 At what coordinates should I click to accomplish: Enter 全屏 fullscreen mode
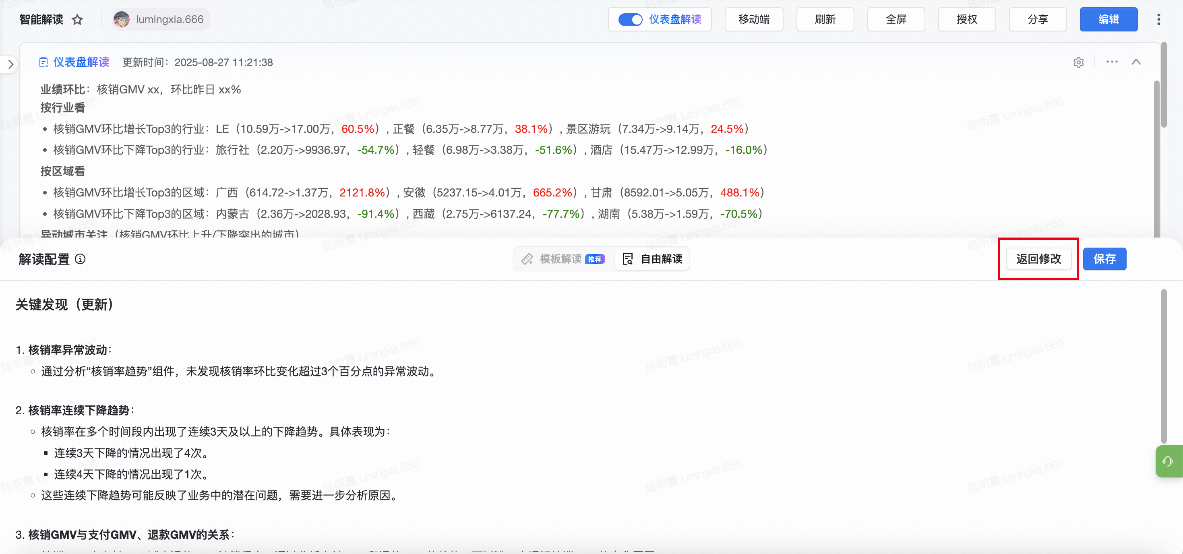pyautogui.click(x=896, y=19)
